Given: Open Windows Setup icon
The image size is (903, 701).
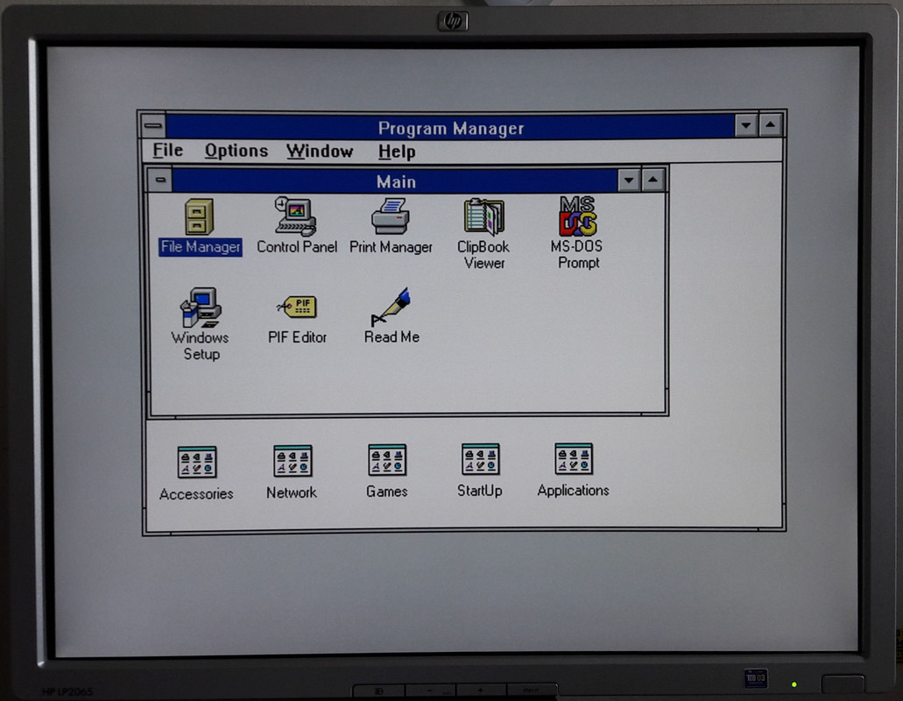Looking at the screenshot, I should (201, 308).
